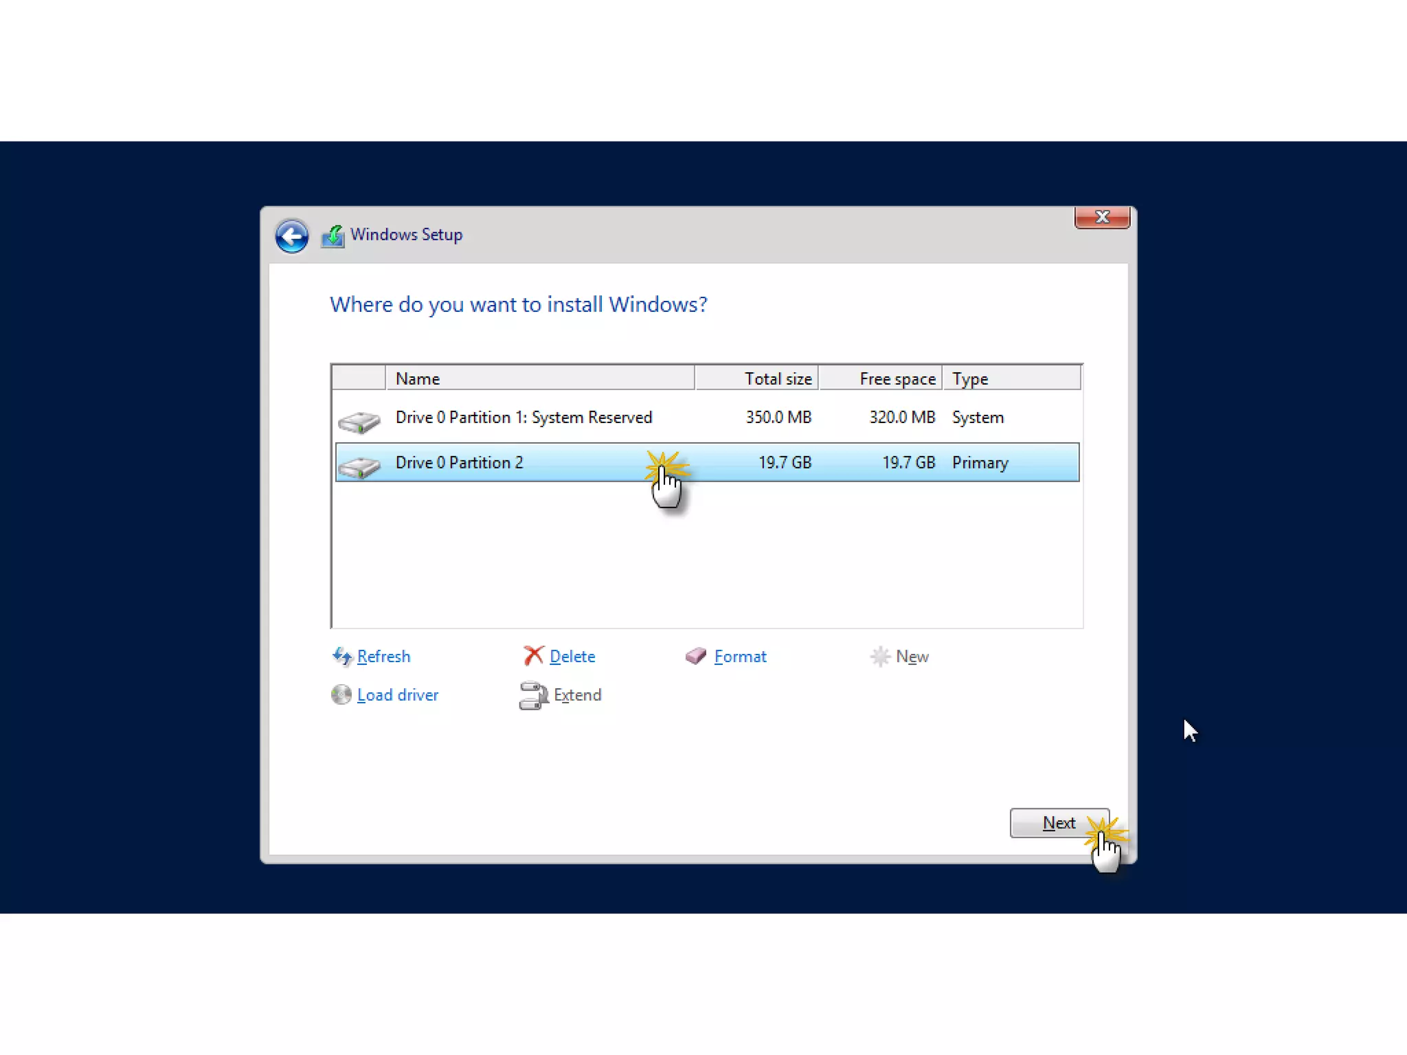1407x1055 pixels.
Task: Sort by the Total size column header
Action: coord(756,378)
